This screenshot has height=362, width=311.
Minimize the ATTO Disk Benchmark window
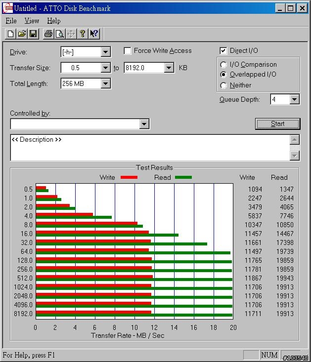280,8
